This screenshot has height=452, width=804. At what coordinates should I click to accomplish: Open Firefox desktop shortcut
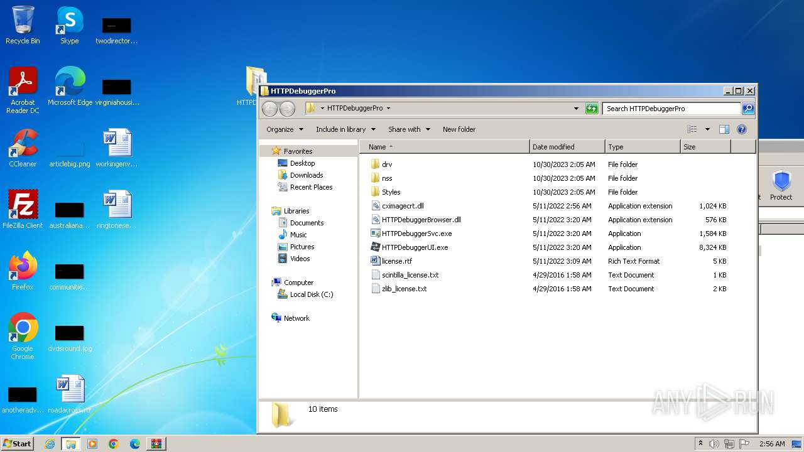point(23,271)
